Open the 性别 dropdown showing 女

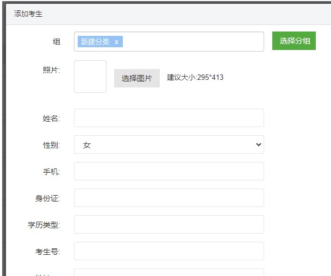tap(168, 145)
